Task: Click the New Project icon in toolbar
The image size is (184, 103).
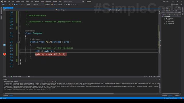Action: tap(9, 5)
